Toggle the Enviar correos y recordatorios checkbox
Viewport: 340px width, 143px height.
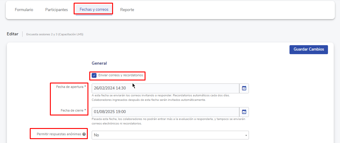point(94,75)
